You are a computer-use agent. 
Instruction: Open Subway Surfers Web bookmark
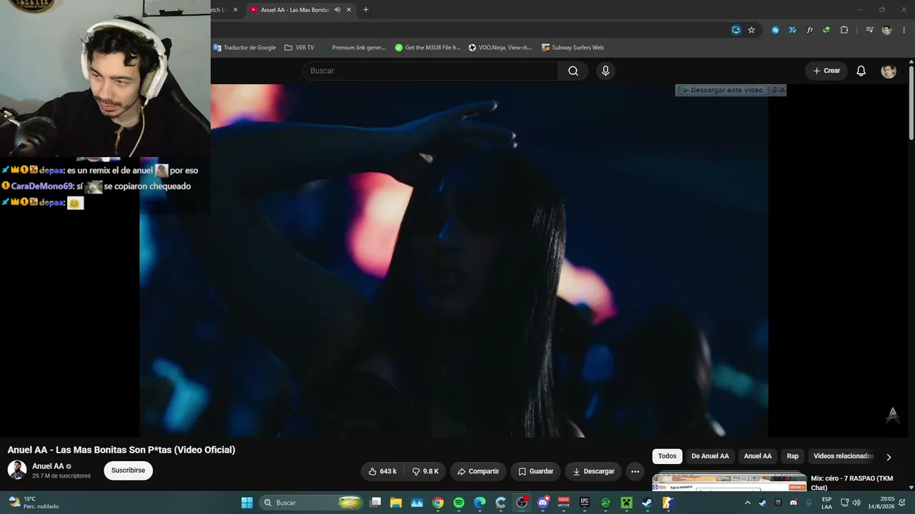pyautogui.click(x=573, y=48)
